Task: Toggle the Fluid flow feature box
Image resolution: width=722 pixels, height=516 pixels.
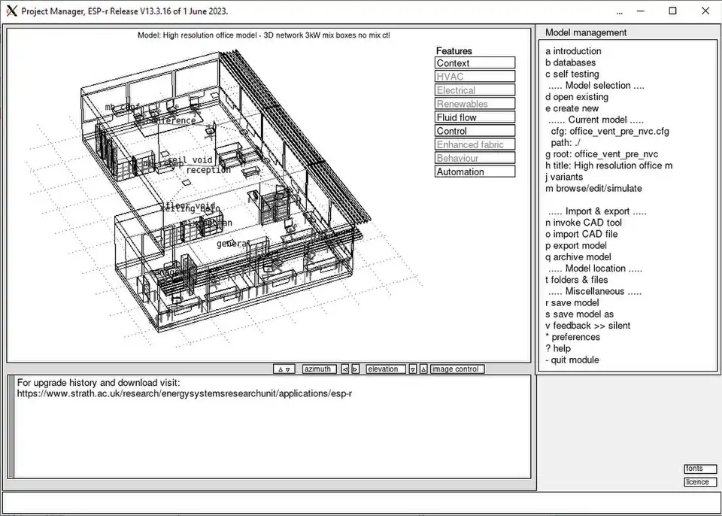Action: (475, 117)
